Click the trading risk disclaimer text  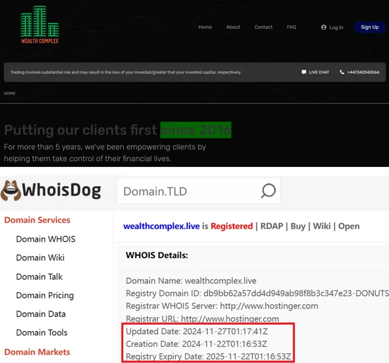tap(126, 72)
